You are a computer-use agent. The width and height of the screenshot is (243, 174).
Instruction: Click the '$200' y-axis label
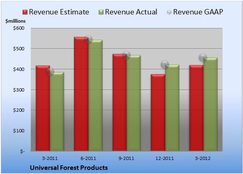point(19,110)
